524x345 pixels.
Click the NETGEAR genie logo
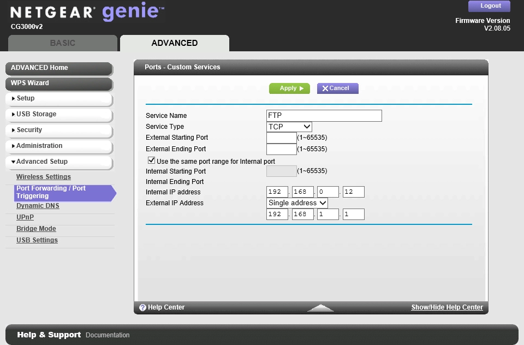click(x=87, y=13)
